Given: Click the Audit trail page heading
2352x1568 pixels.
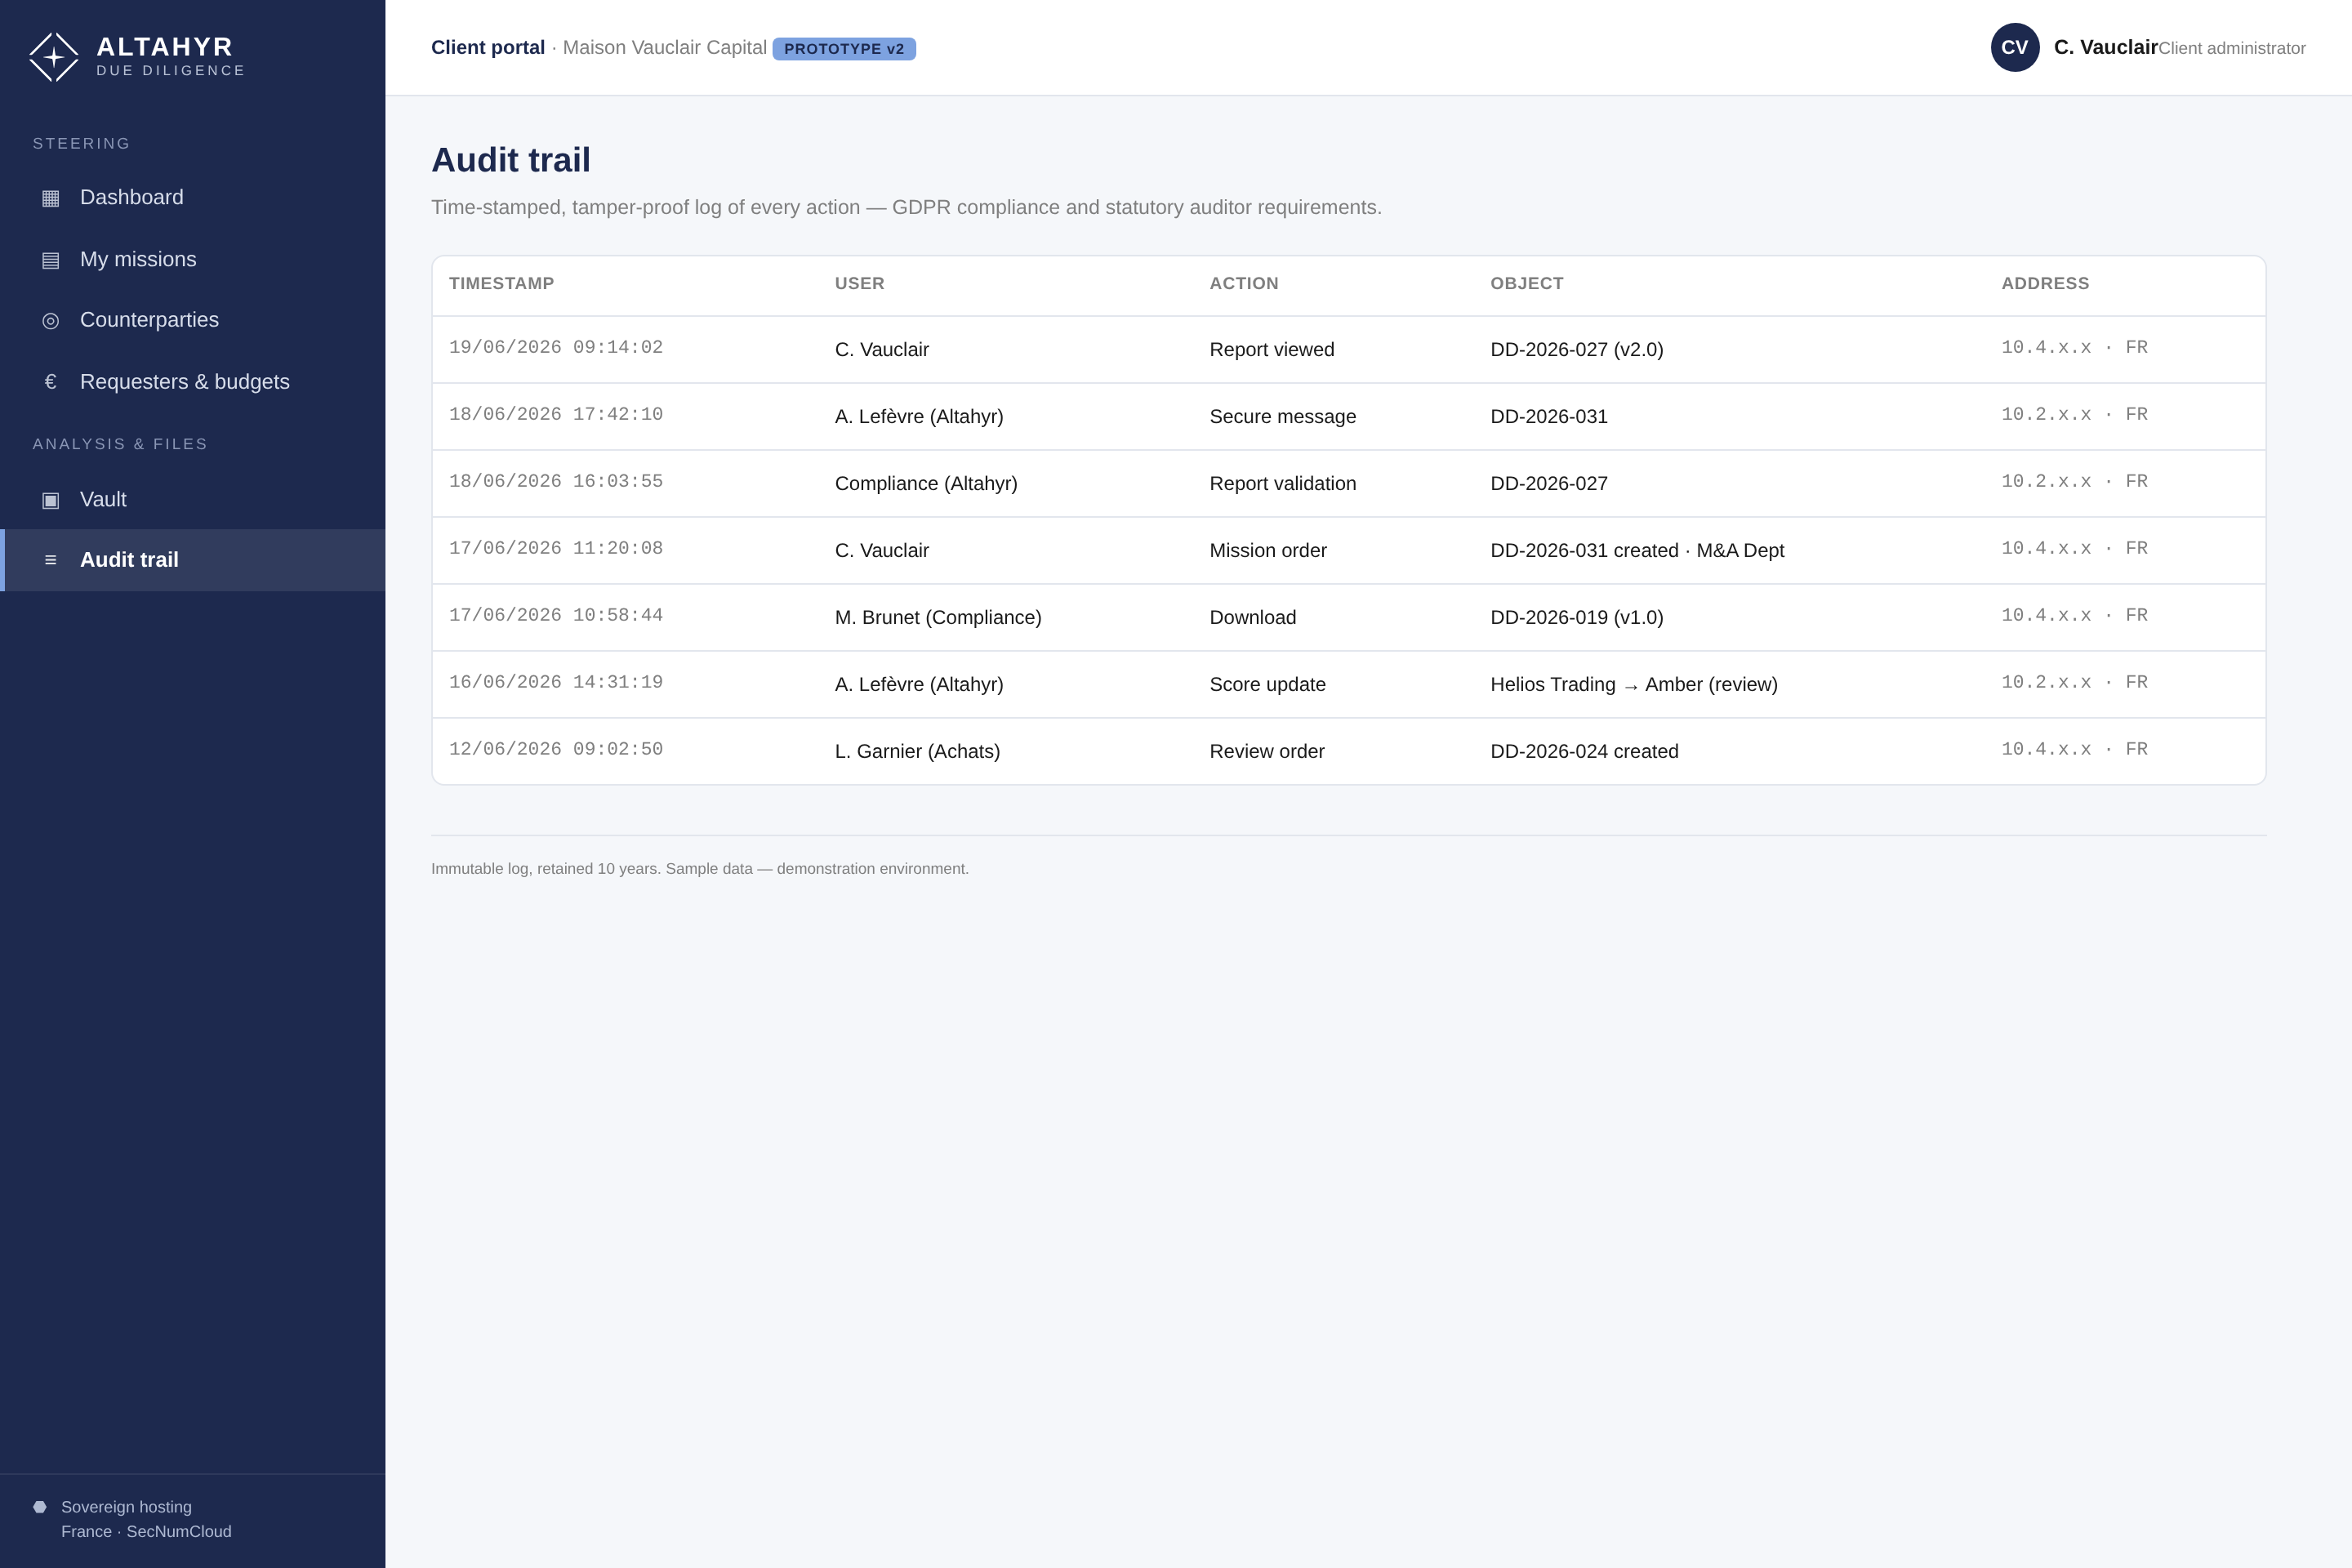Looking at the screenshot, I should (x=511, y=160).
